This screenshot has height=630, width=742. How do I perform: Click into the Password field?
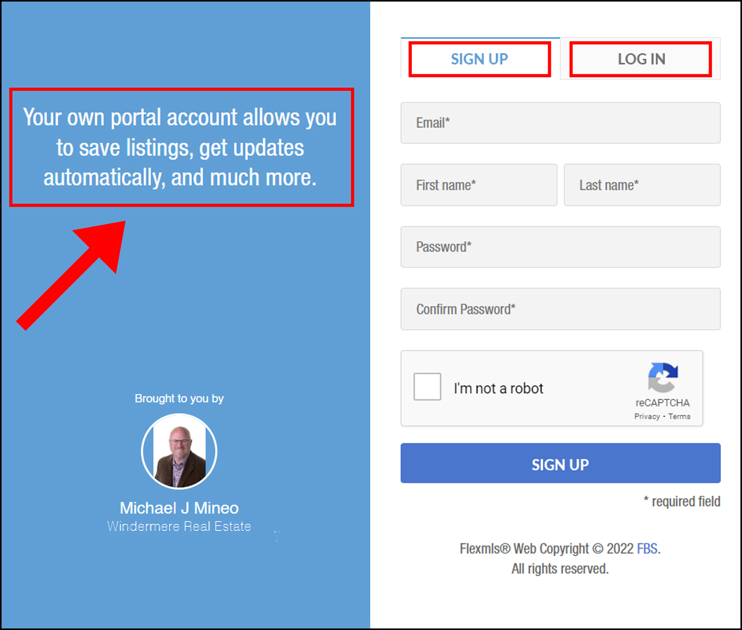click(x=560, y=247)
